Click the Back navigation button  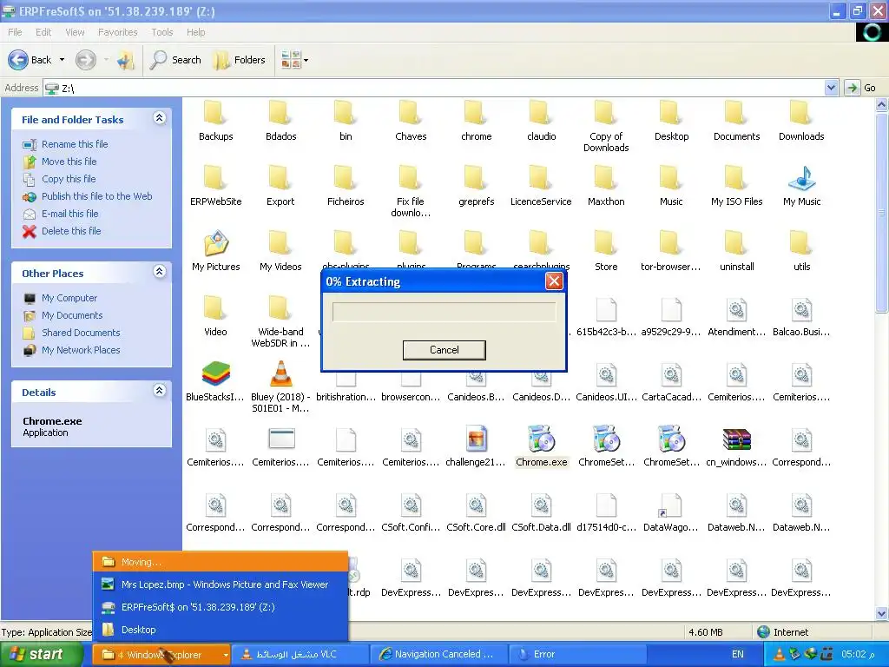(x=30, y=60)
